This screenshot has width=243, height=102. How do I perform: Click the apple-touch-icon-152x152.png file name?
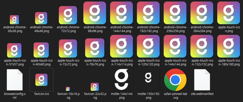202,62
